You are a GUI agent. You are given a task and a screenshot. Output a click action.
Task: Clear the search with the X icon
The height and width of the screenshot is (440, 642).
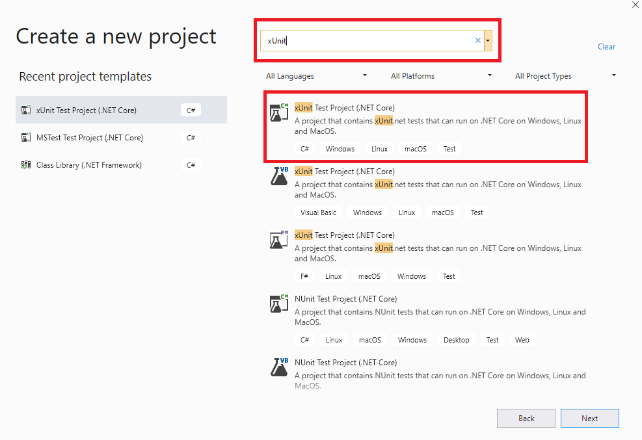477,40
